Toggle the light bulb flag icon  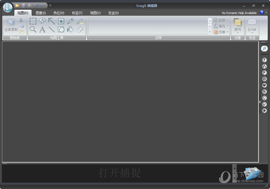click(264, 98)
